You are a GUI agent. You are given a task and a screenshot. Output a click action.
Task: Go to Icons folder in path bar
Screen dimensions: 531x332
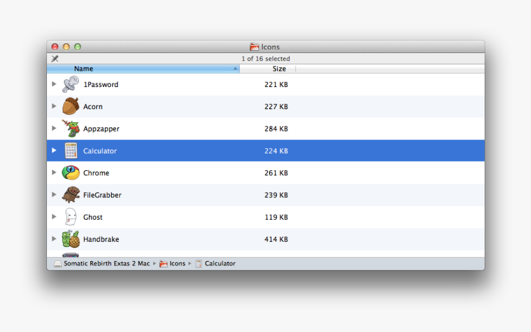(x=177, y=264)
